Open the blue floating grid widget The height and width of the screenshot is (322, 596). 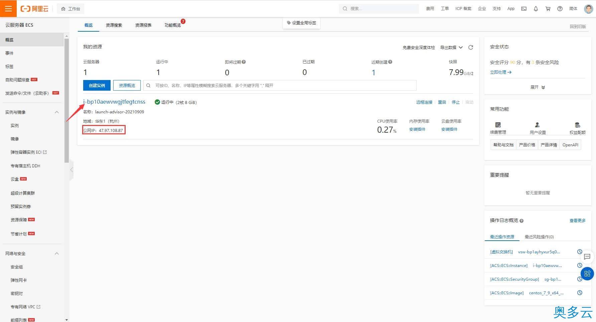587,274
